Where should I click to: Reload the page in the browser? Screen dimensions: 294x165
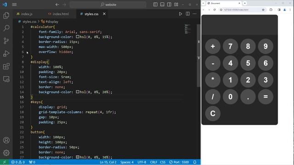click(x=215, y=10)
